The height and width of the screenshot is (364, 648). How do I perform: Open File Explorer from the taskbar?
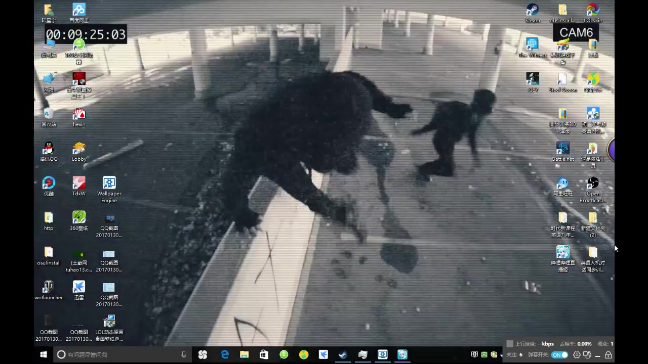click(245, 355)
